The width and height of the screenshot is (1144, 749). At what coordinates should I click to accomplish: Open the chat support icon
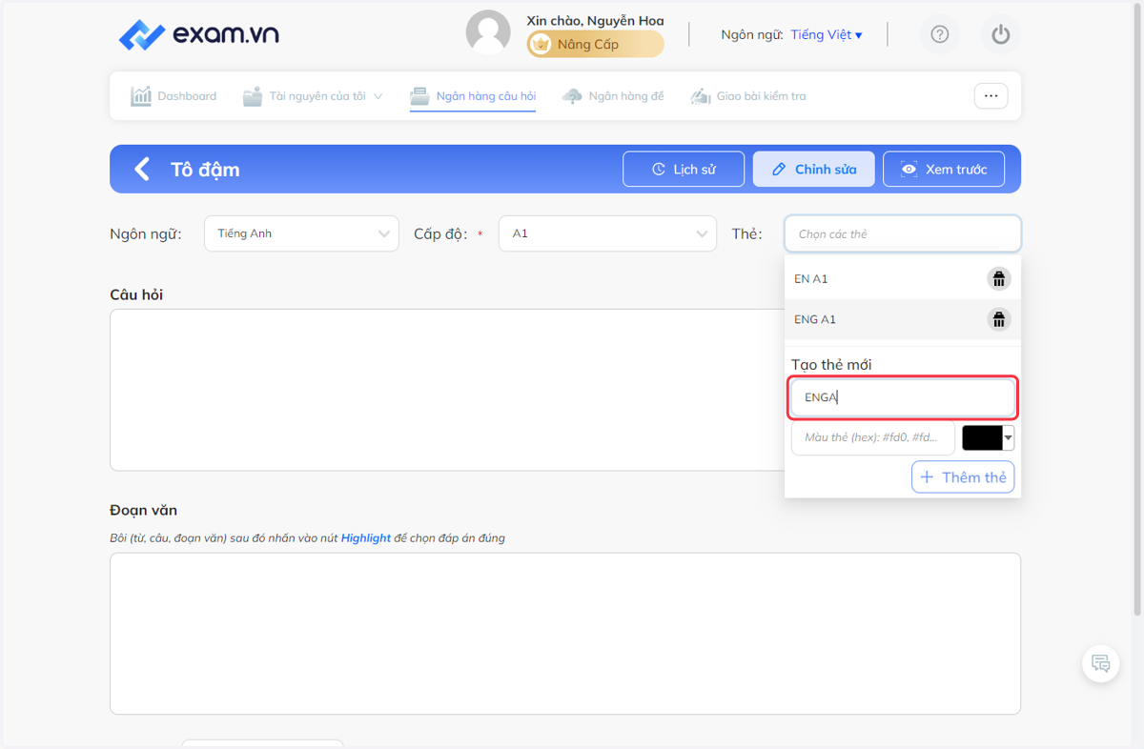pyautogui.click(x=1100, y=664)
